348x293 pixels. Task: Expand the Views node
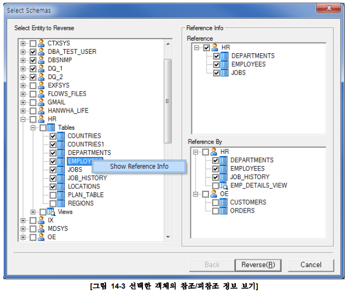[x=33, y=212]
